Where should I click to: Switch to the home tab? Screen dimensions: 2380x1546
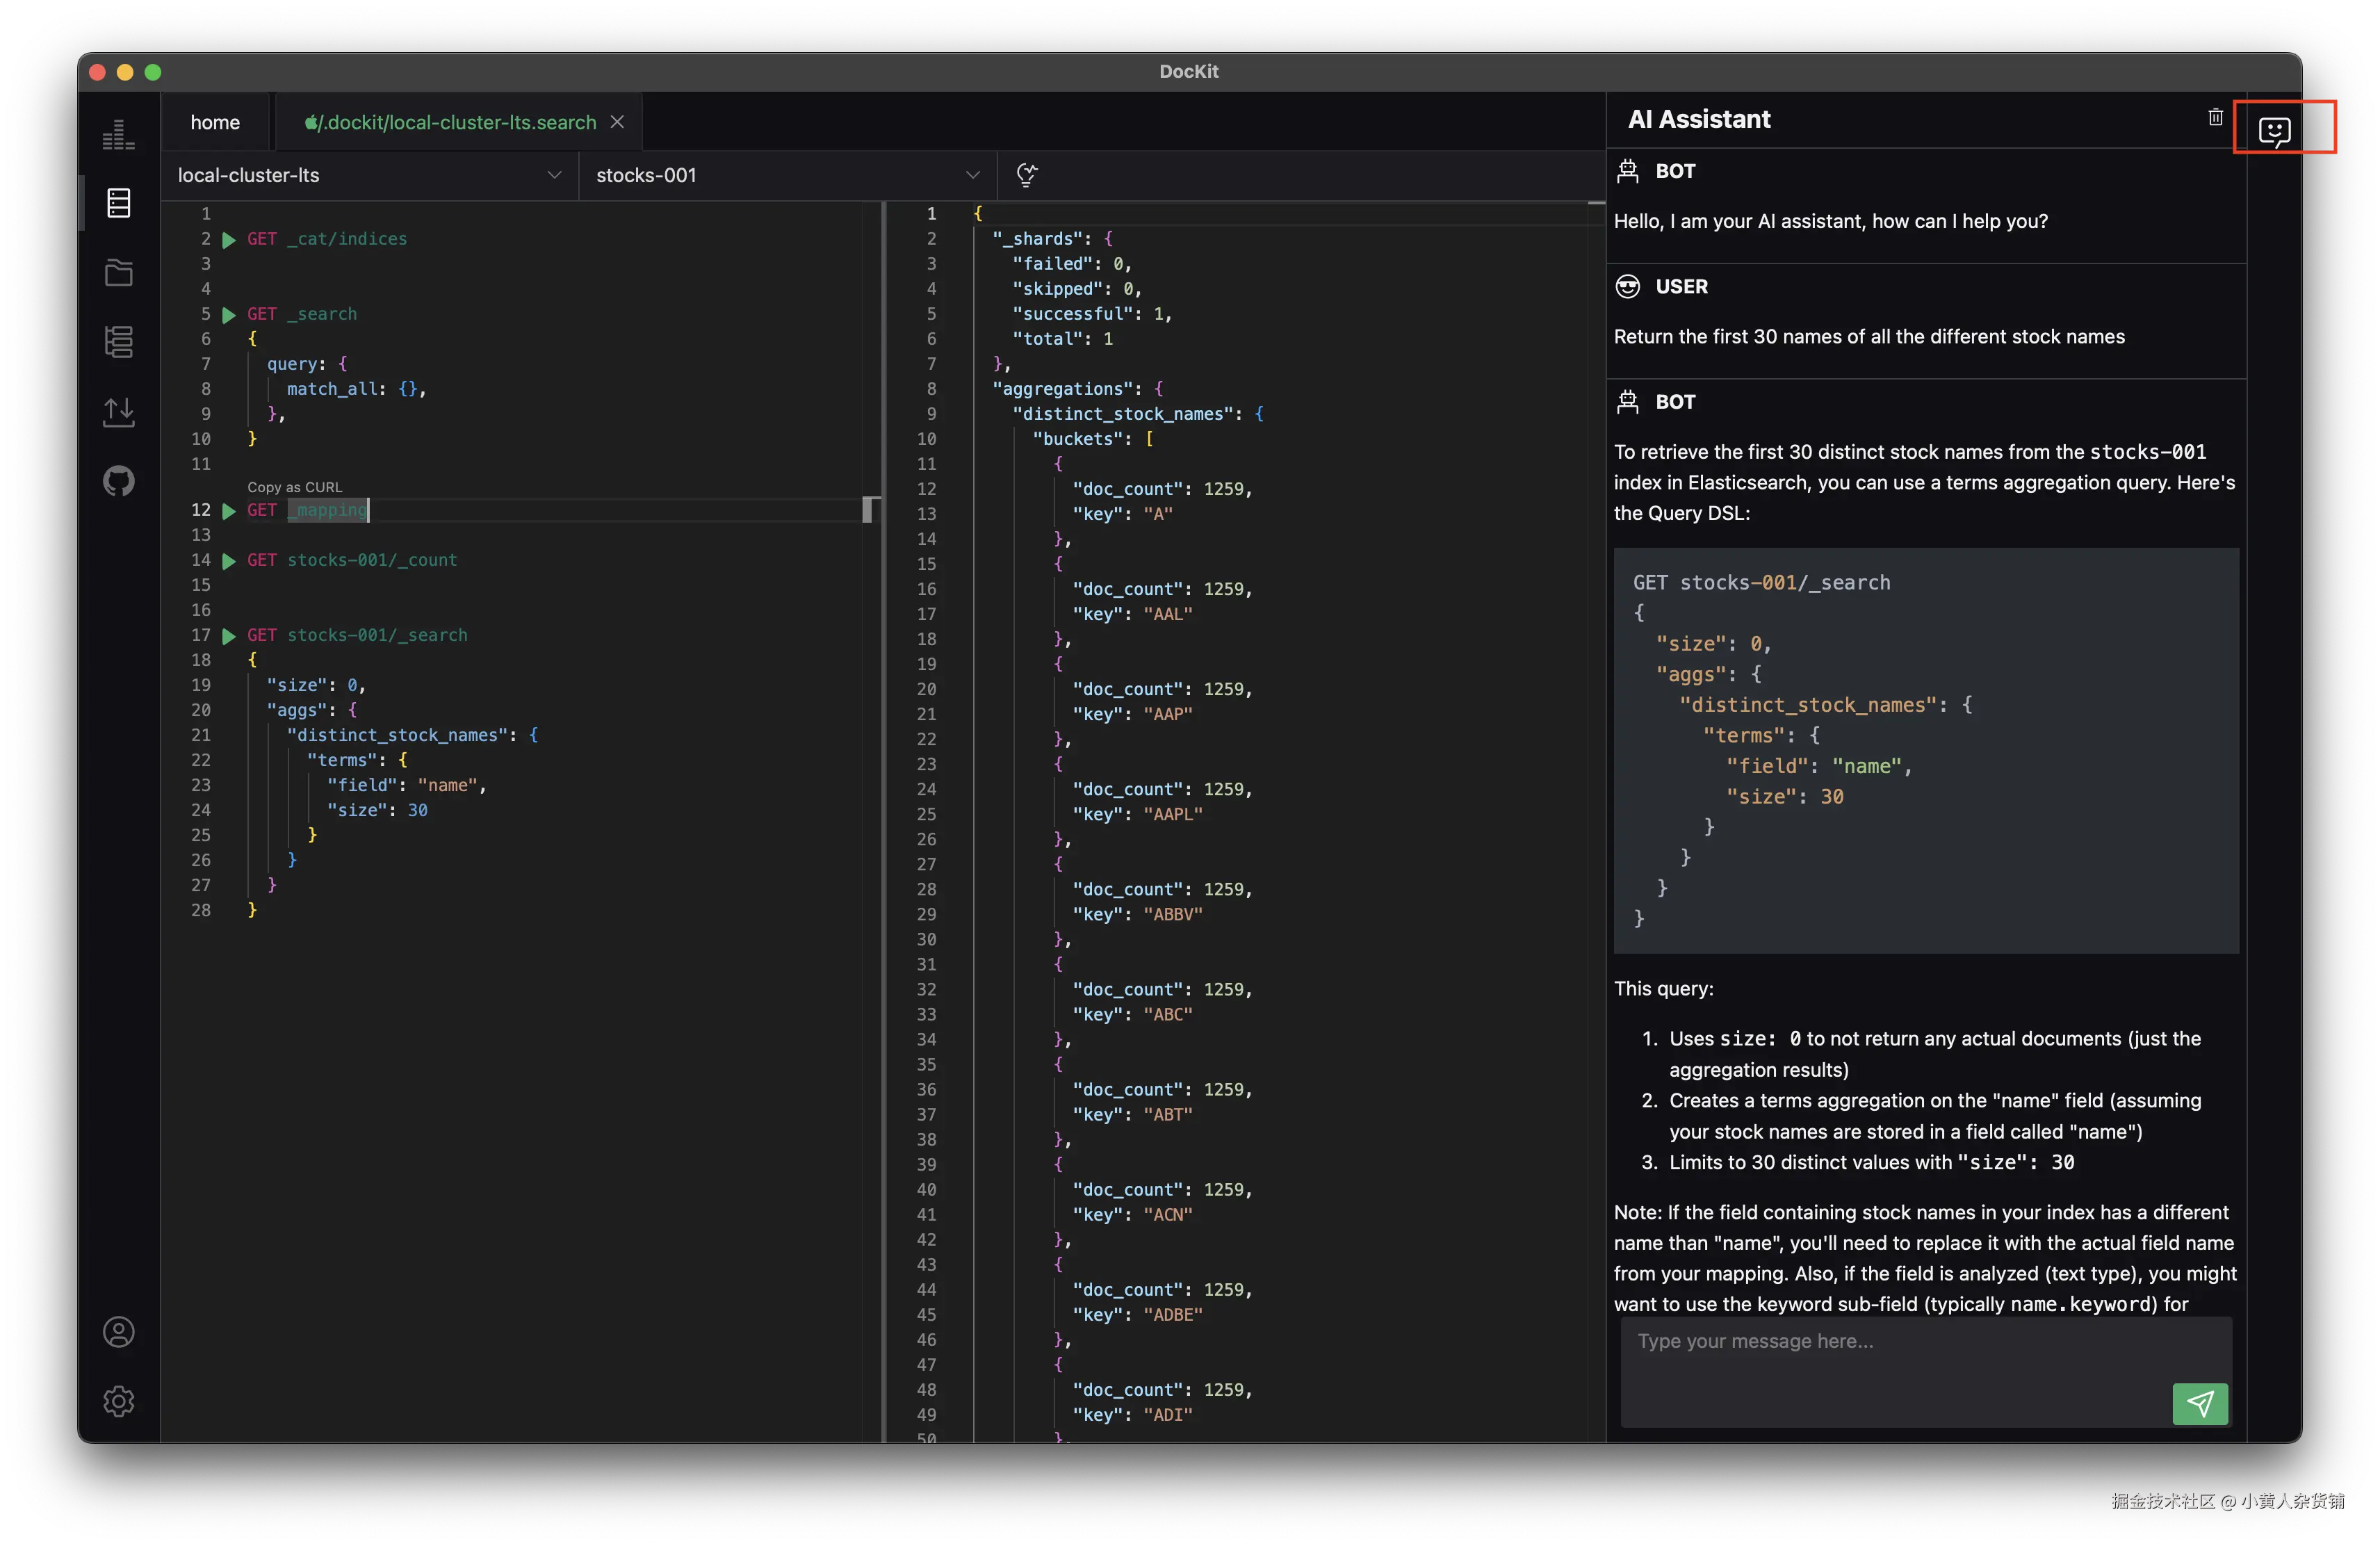pyautogui.click(x=215, y=121)
